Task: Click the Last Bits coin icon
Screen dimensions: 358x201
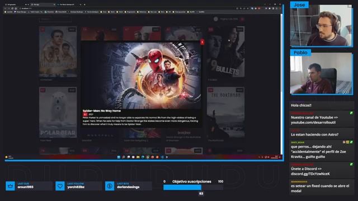Action: pos(110,186)
